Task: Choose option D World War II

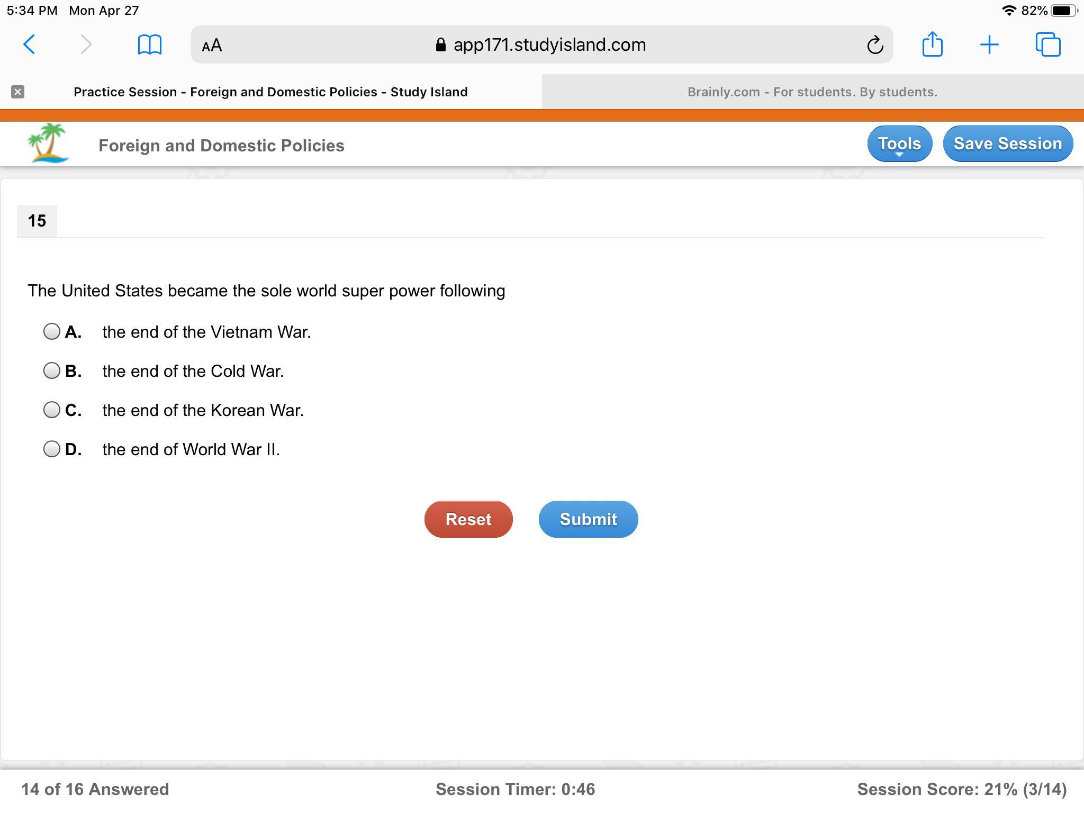Action: (52, 449)
